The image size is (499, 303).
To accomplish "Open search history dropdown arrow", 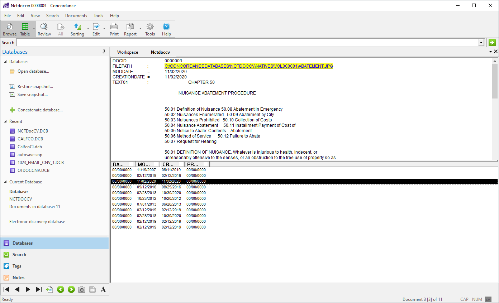I will coord(481,43).
